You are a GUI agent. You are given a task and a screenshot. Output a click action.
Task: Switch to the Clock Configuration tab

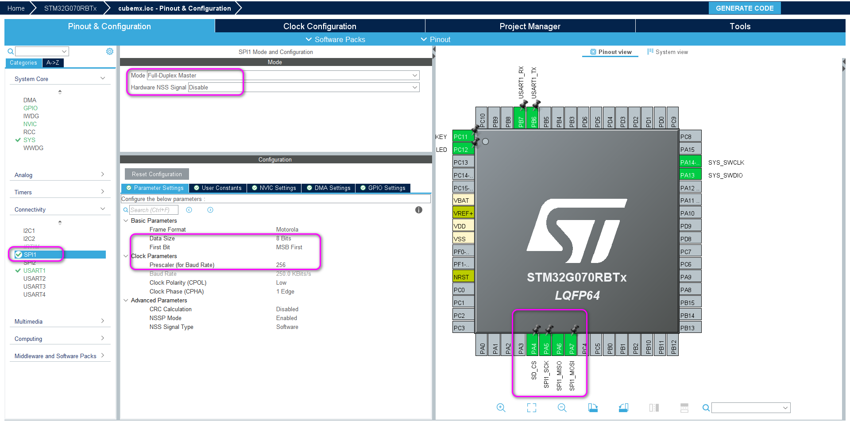pos(320,26)
